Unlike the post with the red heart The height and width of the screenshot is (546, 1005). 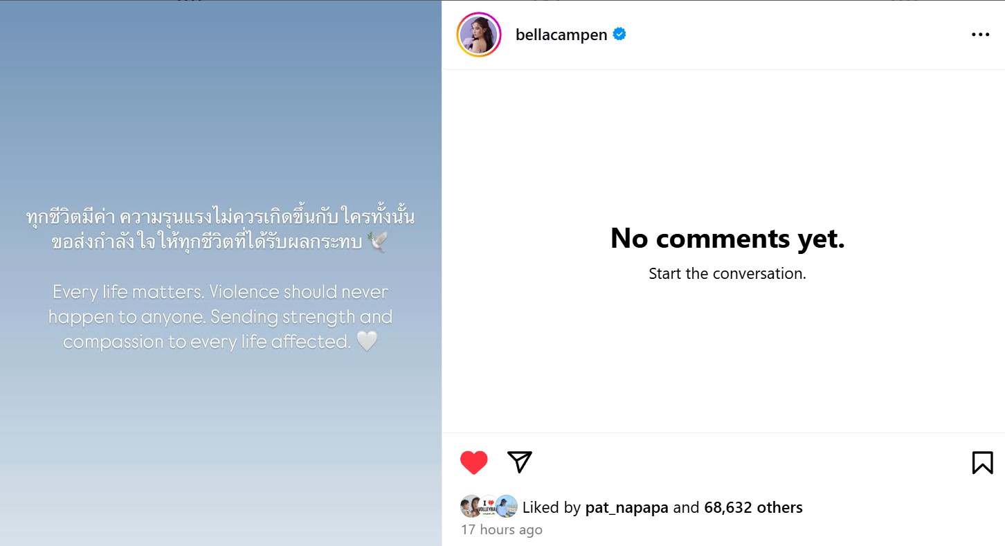[x=474, y=462]
